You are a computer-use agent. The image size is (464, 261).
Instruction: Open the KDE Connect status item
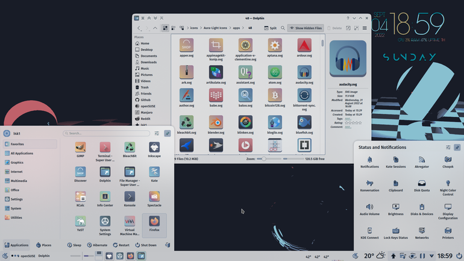click(x=369, y=233)
